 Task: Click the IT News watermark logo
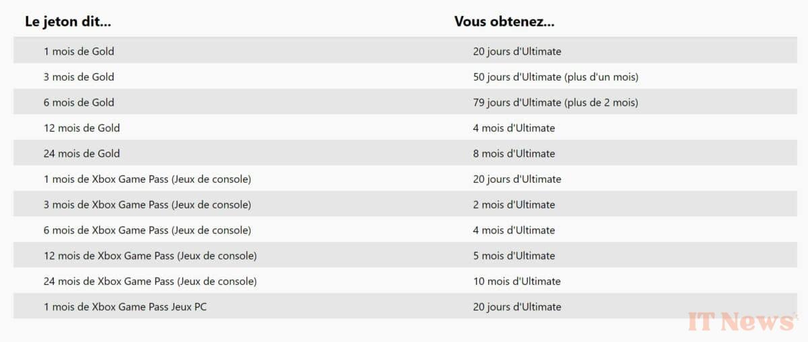click(741, 321)
